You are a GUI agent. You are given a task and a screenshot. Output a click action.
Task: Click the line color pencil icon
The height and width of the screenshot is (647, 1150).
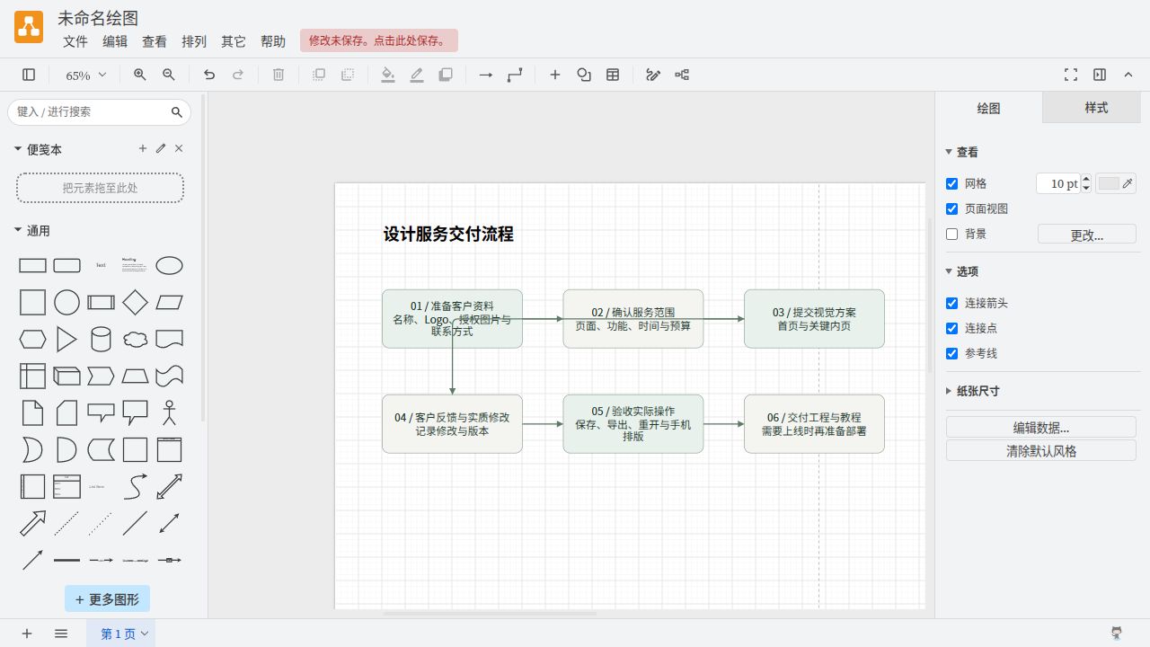(x=417, y=75)
